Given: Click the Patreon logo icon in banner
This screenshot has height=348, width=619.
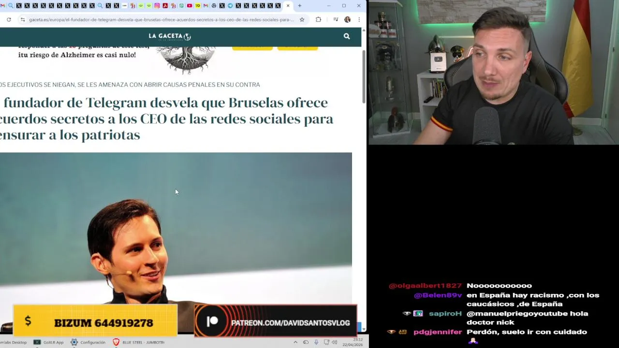Looking at the screenshot, I should tap(212, 322).
